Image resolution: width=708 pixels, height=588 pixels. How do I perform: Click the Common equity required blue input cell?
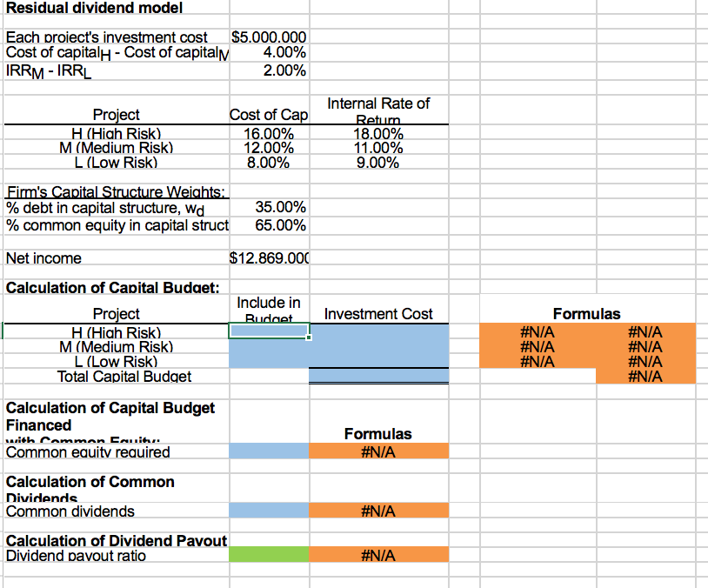point(266,451)
